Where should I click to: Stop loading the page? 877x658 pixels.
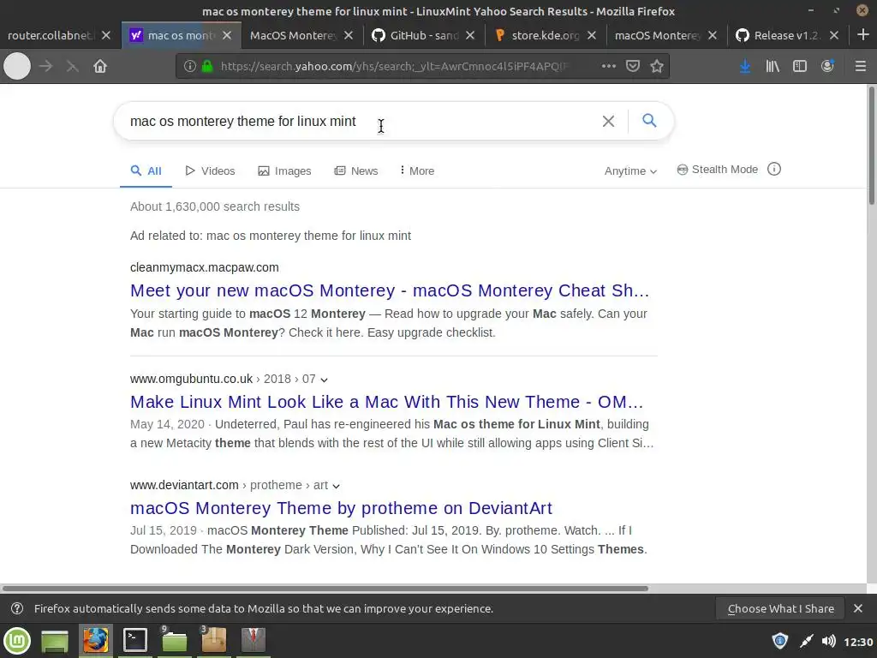pos(72,66)
